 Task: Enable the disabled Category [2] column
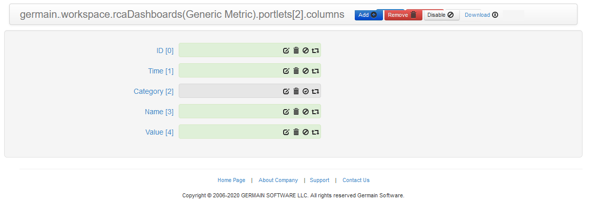(x=306, y=91)
